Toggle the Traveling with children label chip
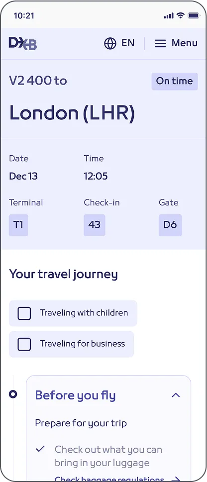The width and height of the screenshot is (207, 482). coord(73,313)
